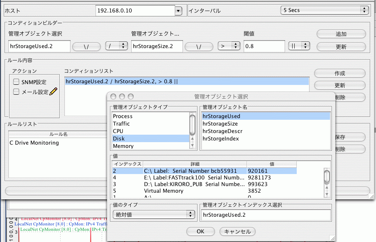
Task: Click the object index field hrStorageUsed.2 in dialog
Action: tap(266, 215)
